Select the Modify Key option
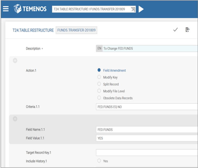This screenshot has height=168, width=198. [x=99, y=77]
